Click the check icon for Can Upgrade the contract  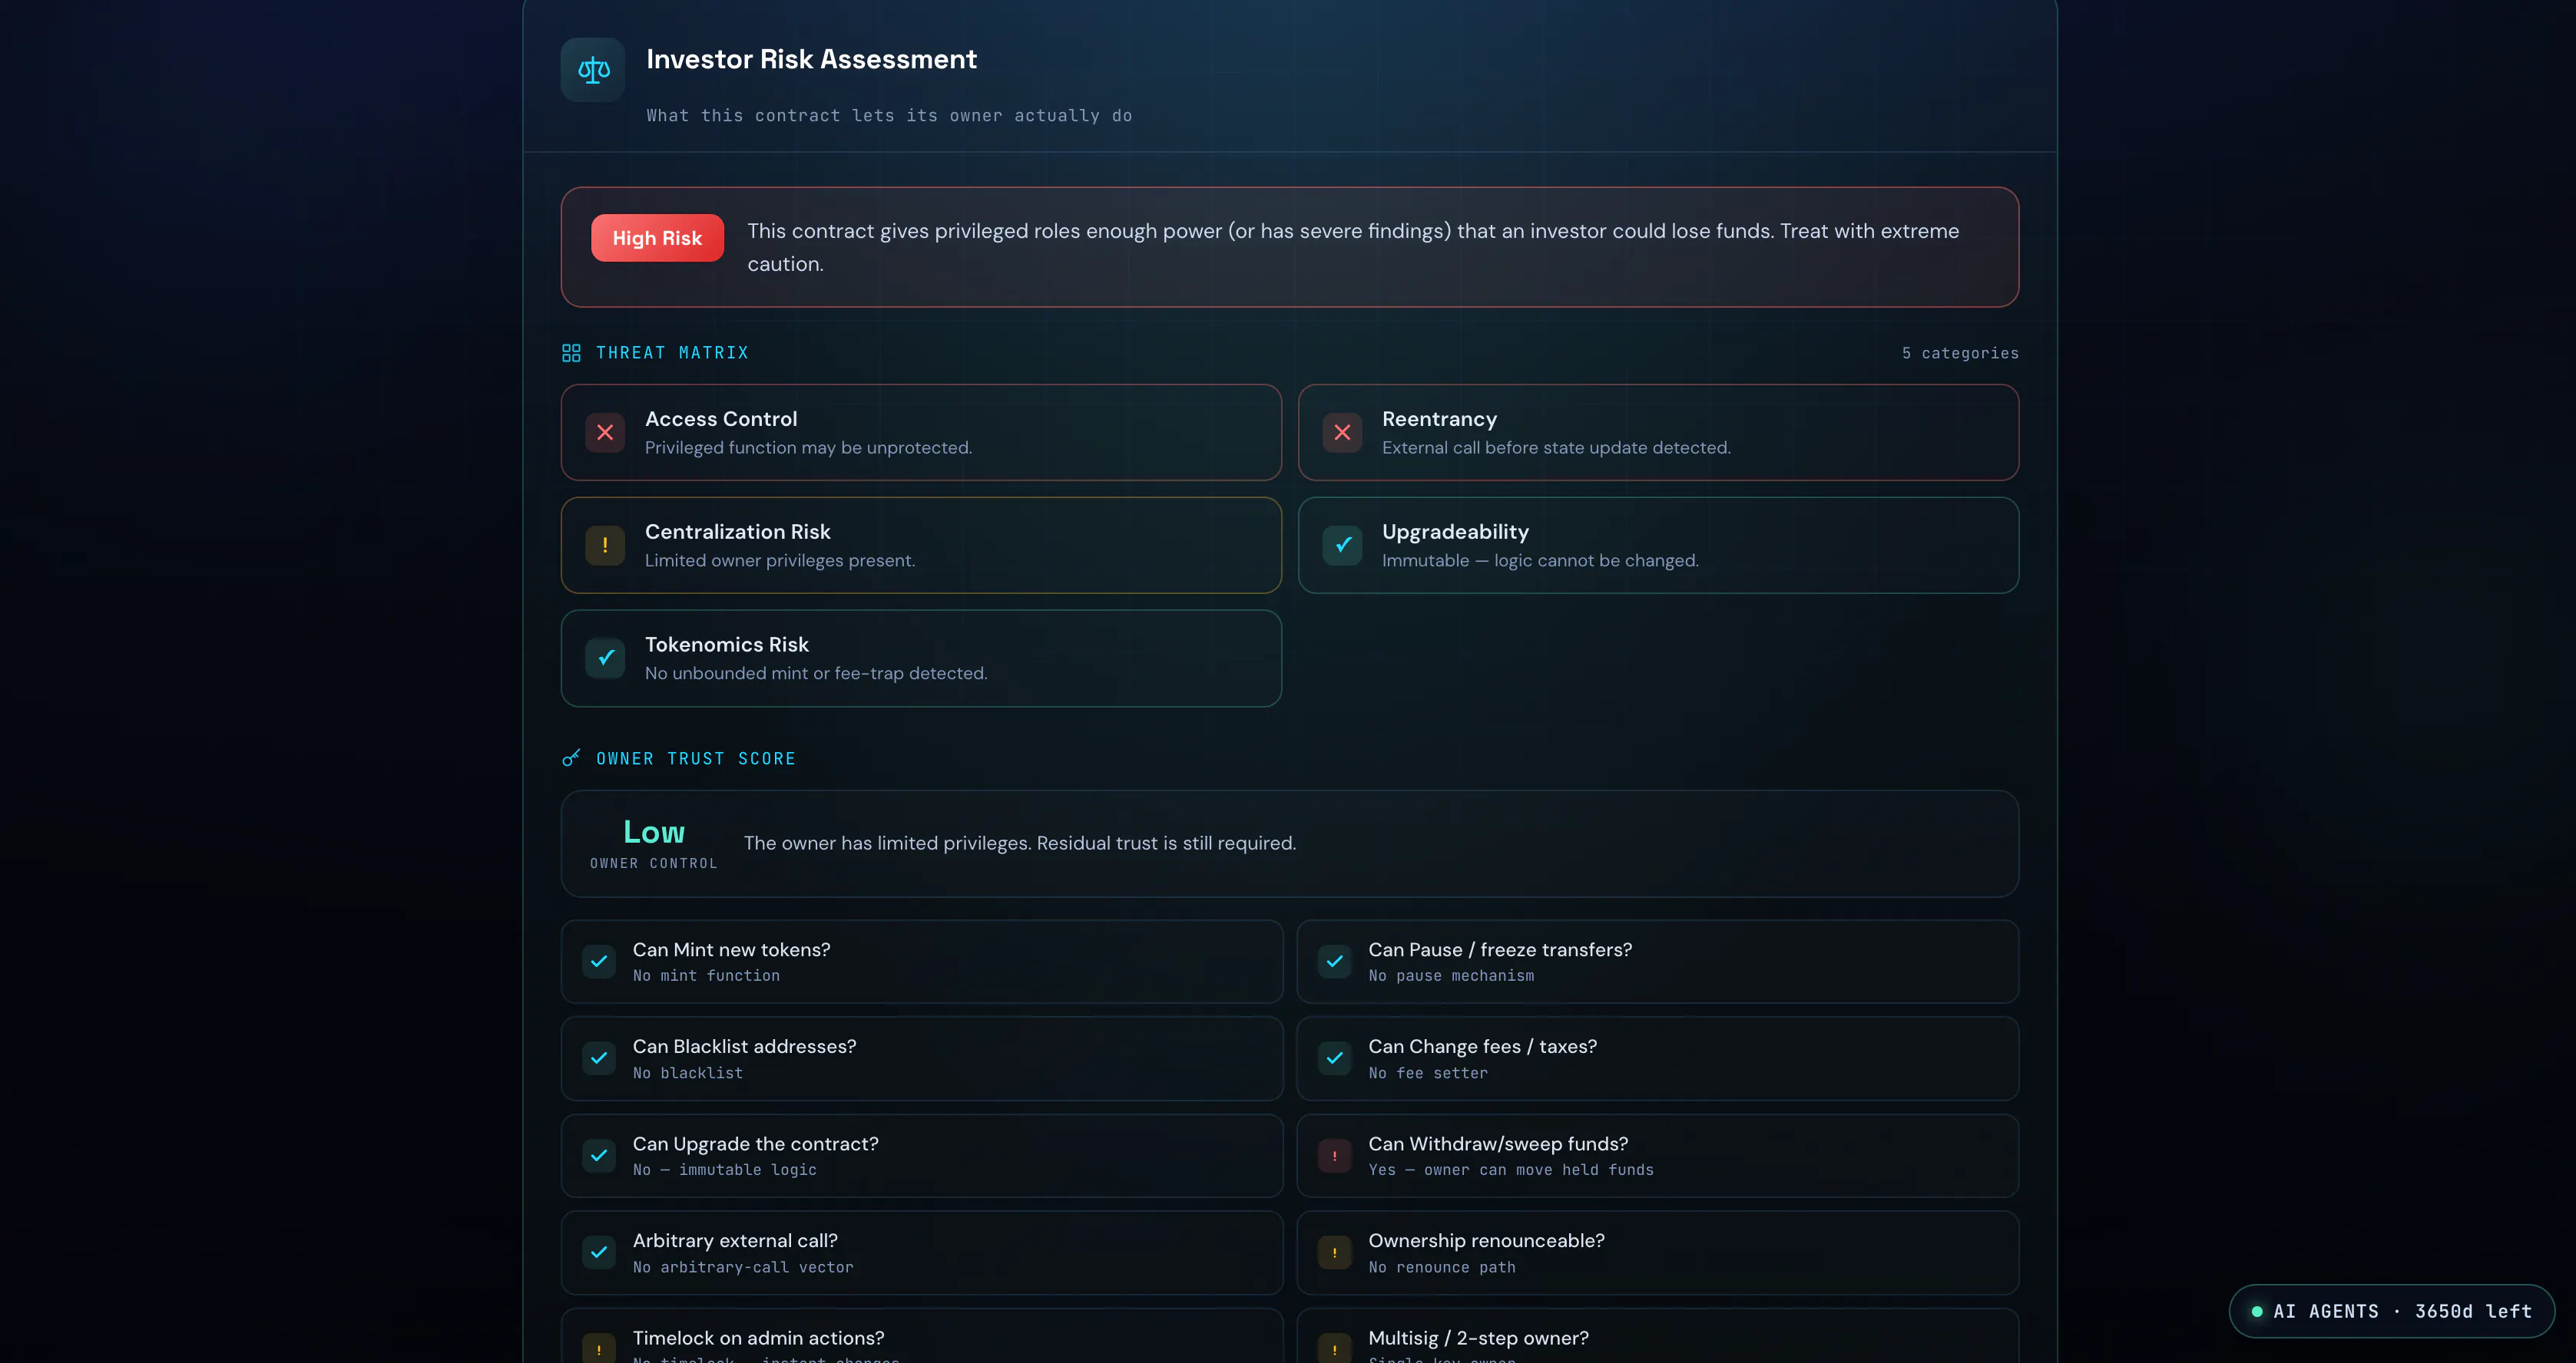pyautogui.click(x=599, y=1156)
